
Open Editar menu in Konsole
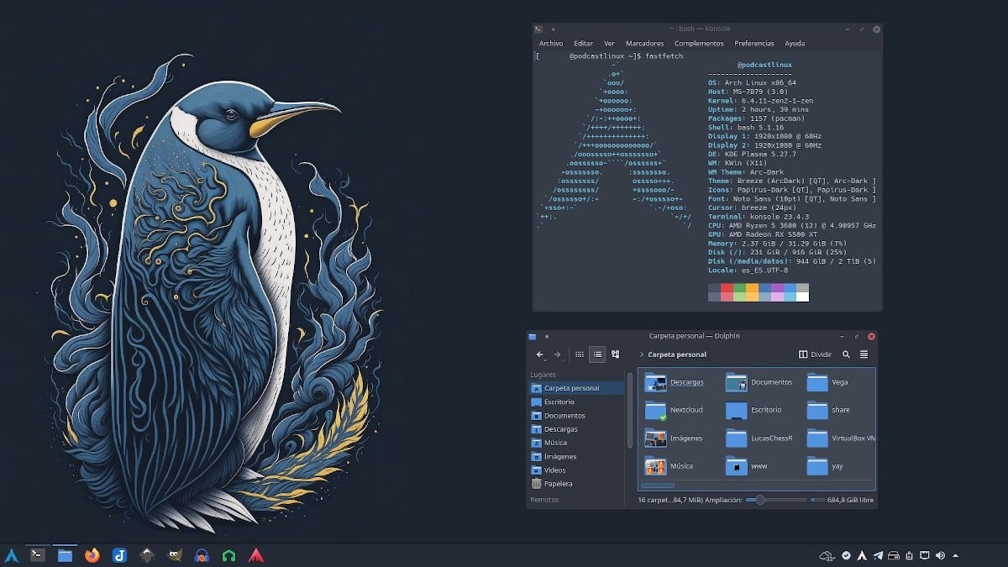tap(583, 43)
